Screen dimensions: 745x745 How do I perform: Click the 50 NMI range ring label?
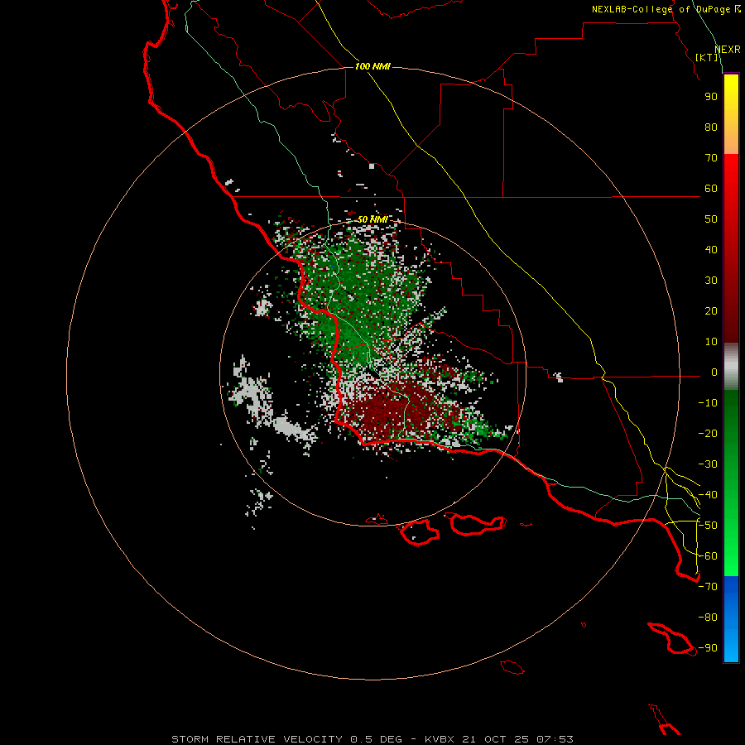tap(372, 219)
